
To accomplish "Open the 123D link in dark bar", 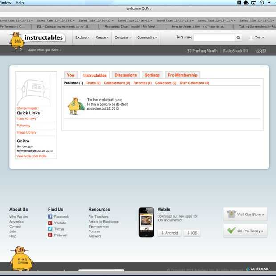I will tap(260, 51).
